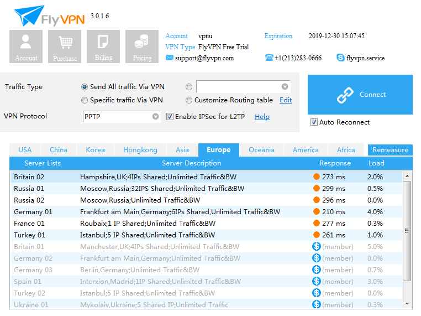Select the Spain 01 member server
This screenshot has width=421, height=316.
pos(206,281)
